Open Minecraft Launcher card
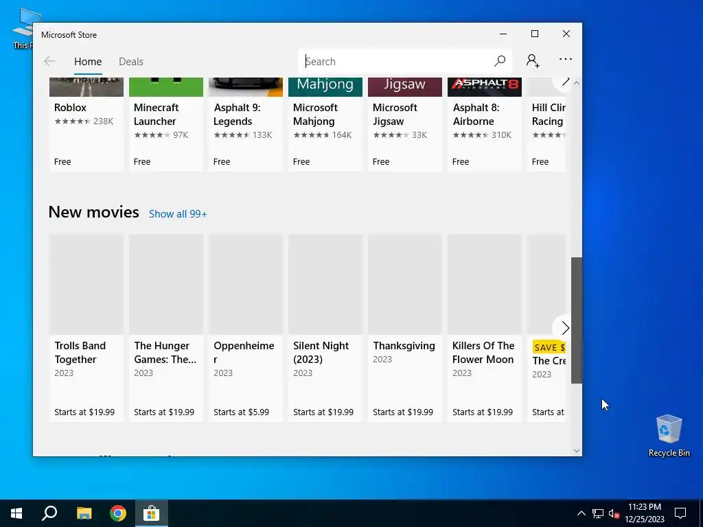 166,125
